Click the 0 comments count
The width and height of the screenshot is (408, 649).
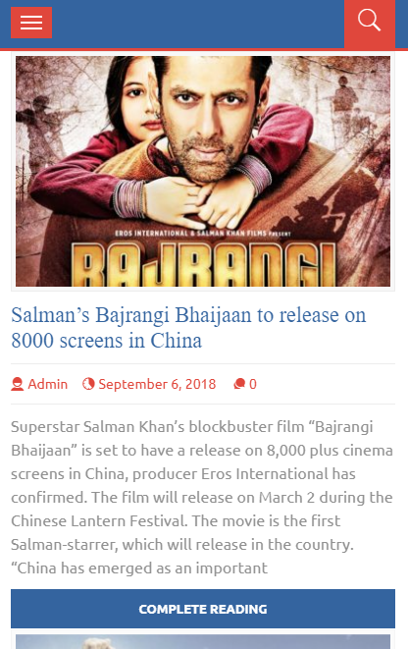click(253, 384)
